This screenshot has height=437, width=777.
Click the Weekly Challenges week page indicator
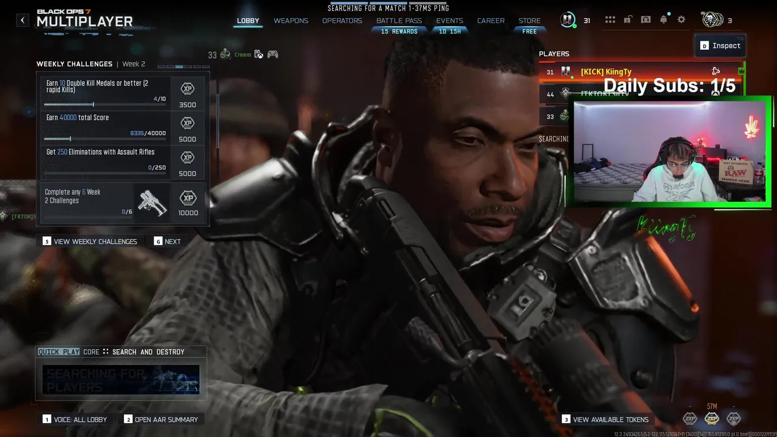coord(183,67)
